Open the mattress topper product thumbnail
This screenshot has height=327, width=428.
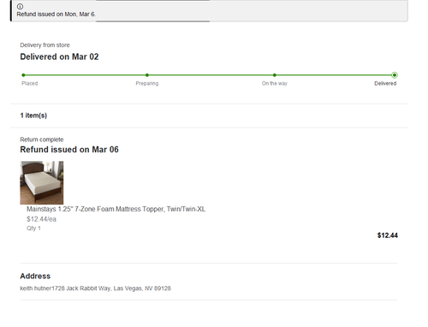(x=42, y=182)
